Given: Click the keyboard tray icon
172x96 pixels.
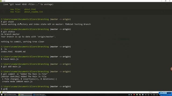Looking at the screenshot, I should 154,95.
